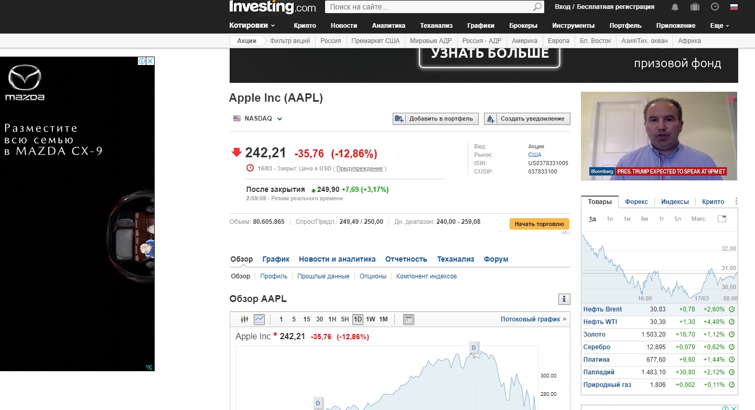Open the notifications bell icon
The height and width of the screenshot is (410, 755).
(x=675, y=7)
